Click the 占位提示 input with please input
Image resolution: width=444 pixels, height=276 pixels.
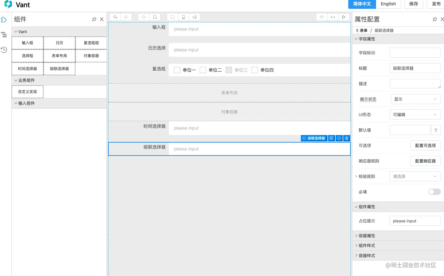[x=415, y=221]
